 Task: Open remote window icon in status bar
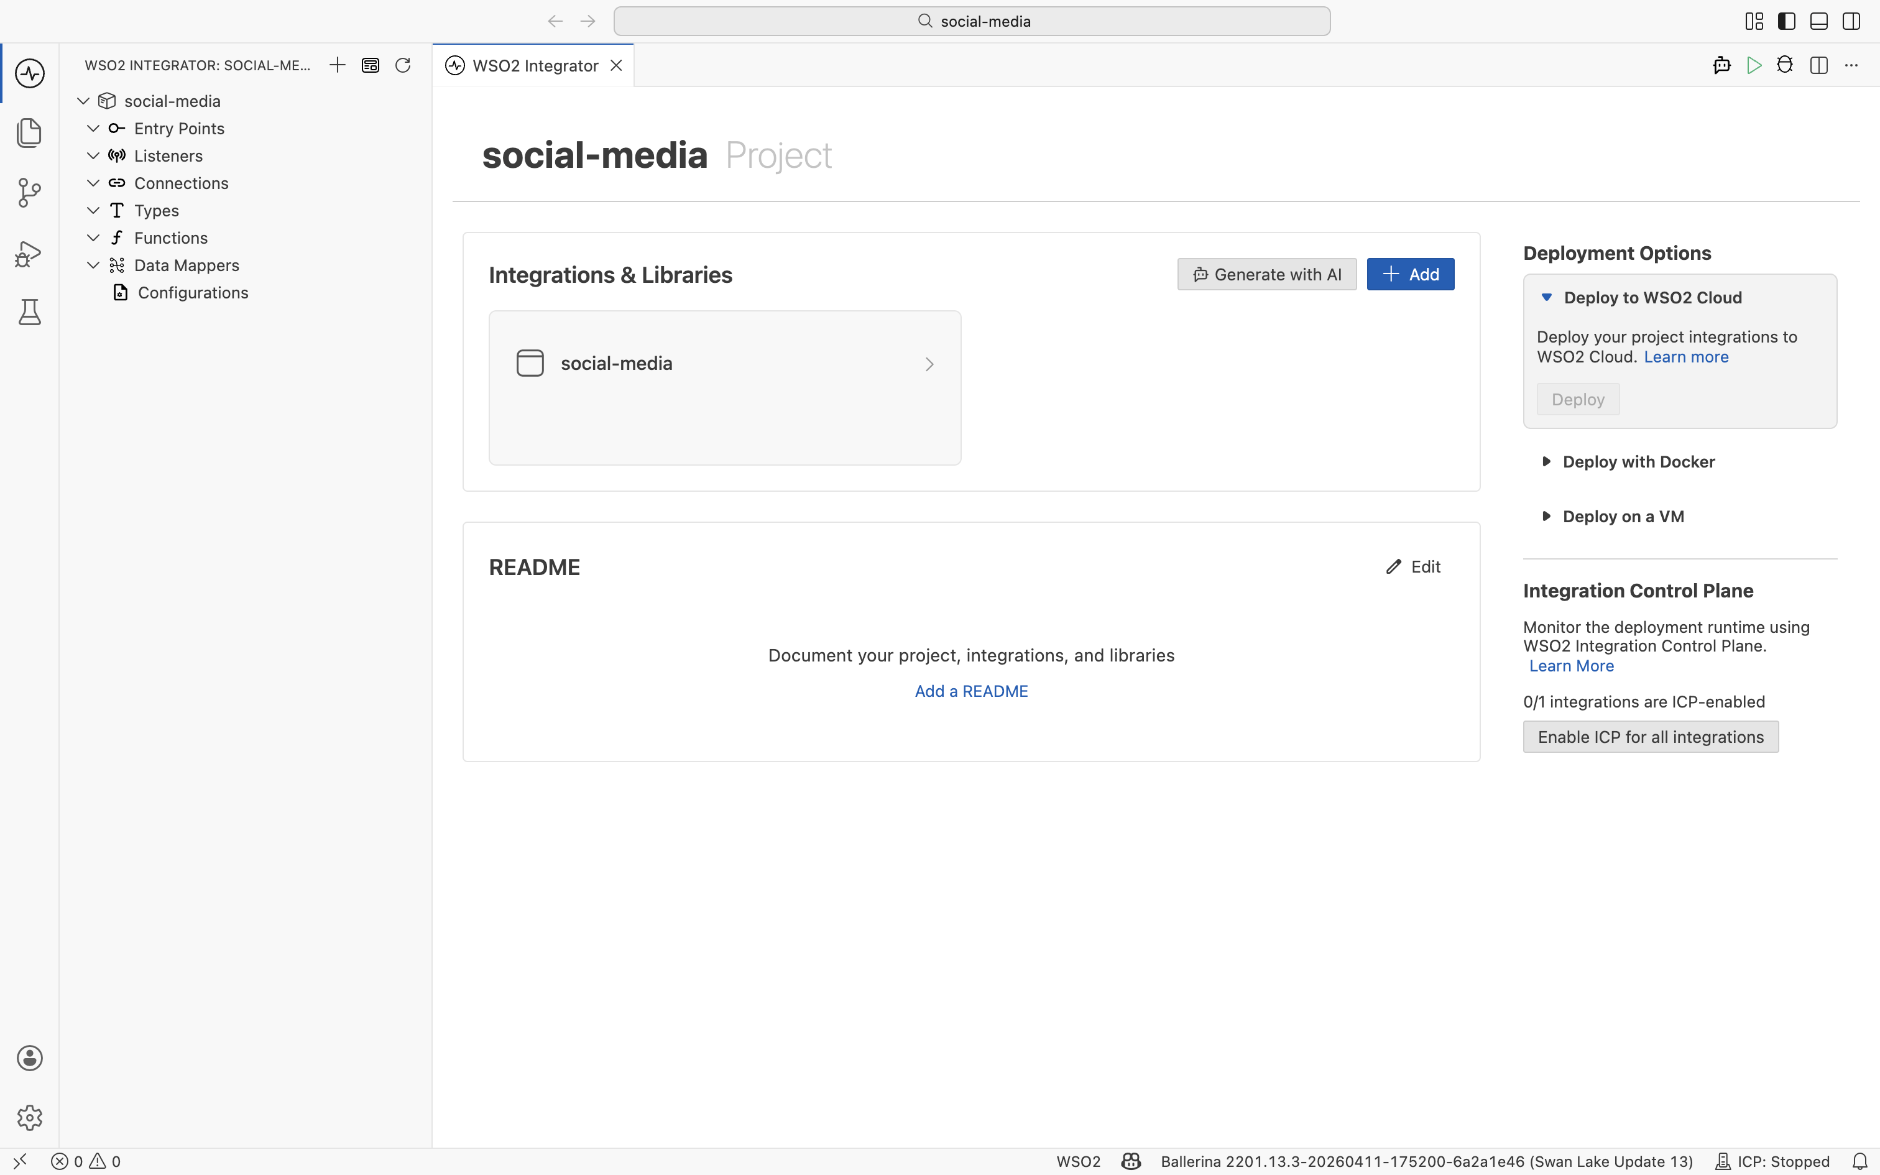click(x=20, y=1161)
